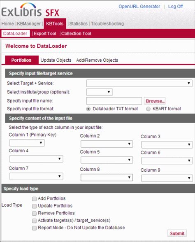This screenshot has height=242, width=195.
Task: Open the Column 9 dropdown
Action: (x=167, y=178)
